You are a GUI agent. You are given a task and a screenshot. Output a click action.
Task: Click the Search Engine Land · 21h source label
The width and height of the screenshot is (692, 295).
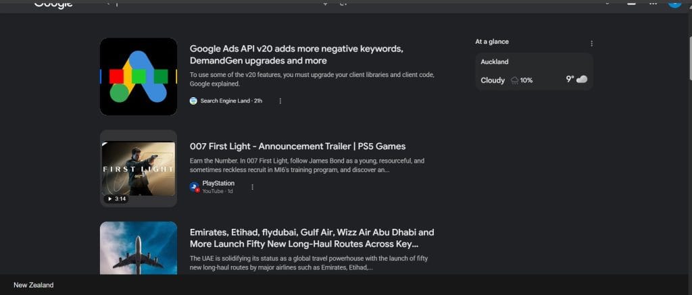[231, 101]
